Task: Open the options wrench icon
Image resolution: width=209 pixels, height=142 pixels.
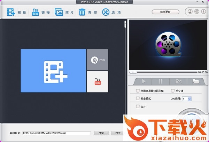Action: [x=106, y=12]
